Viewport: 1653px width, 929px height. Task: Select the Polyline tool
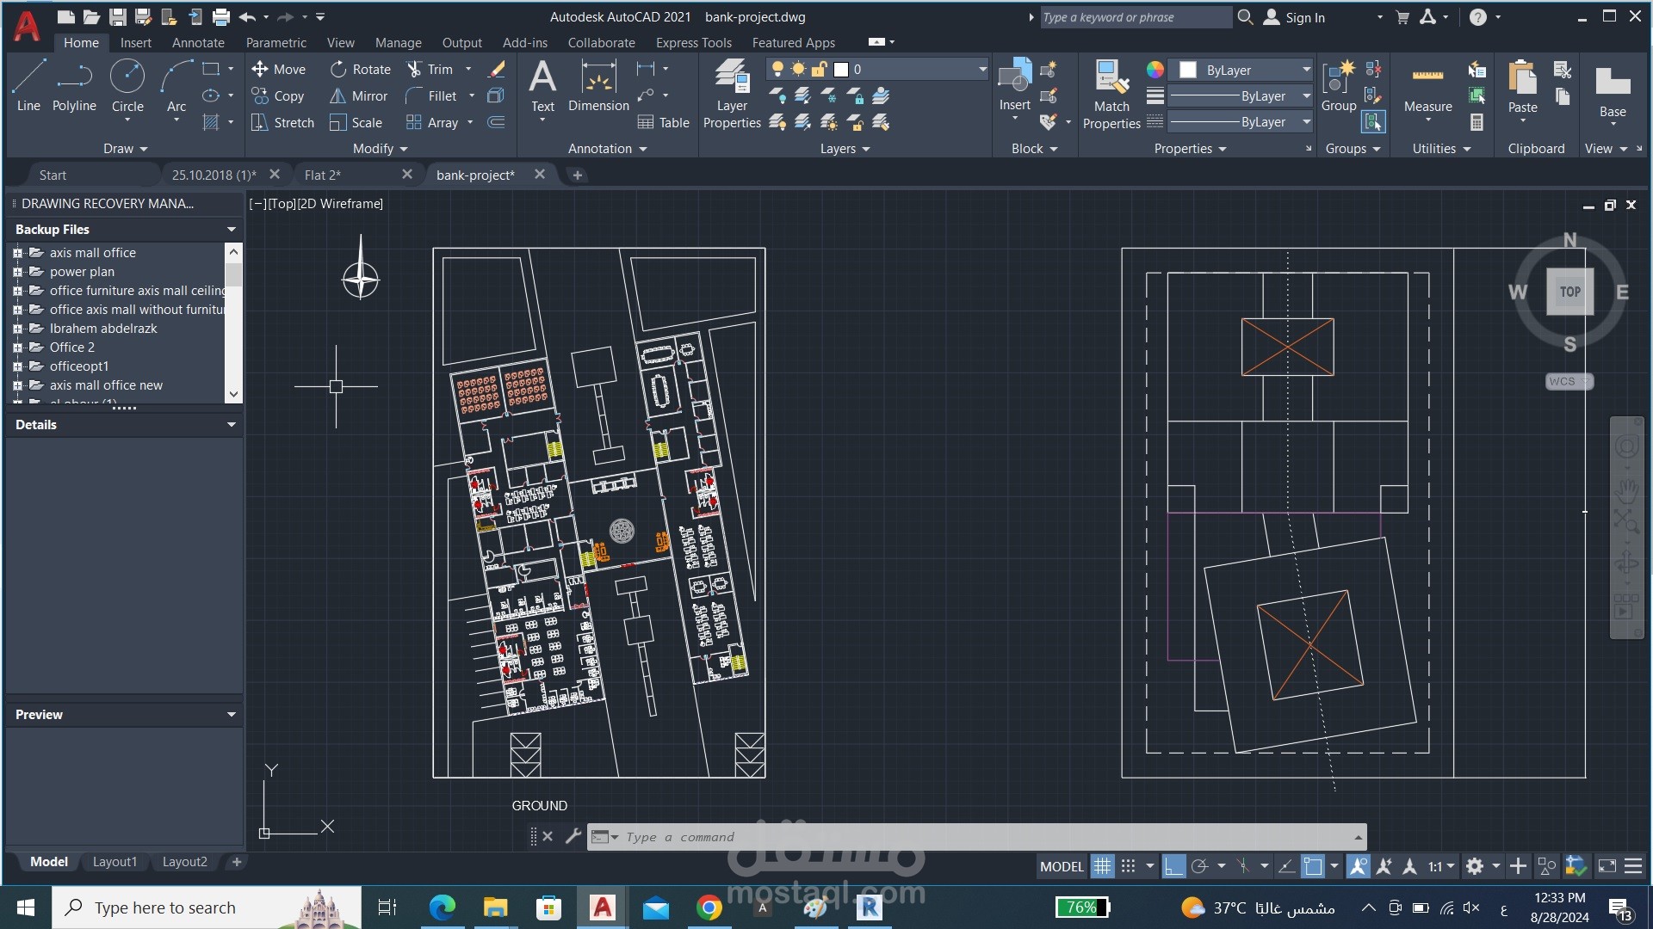tap(74, 86)
